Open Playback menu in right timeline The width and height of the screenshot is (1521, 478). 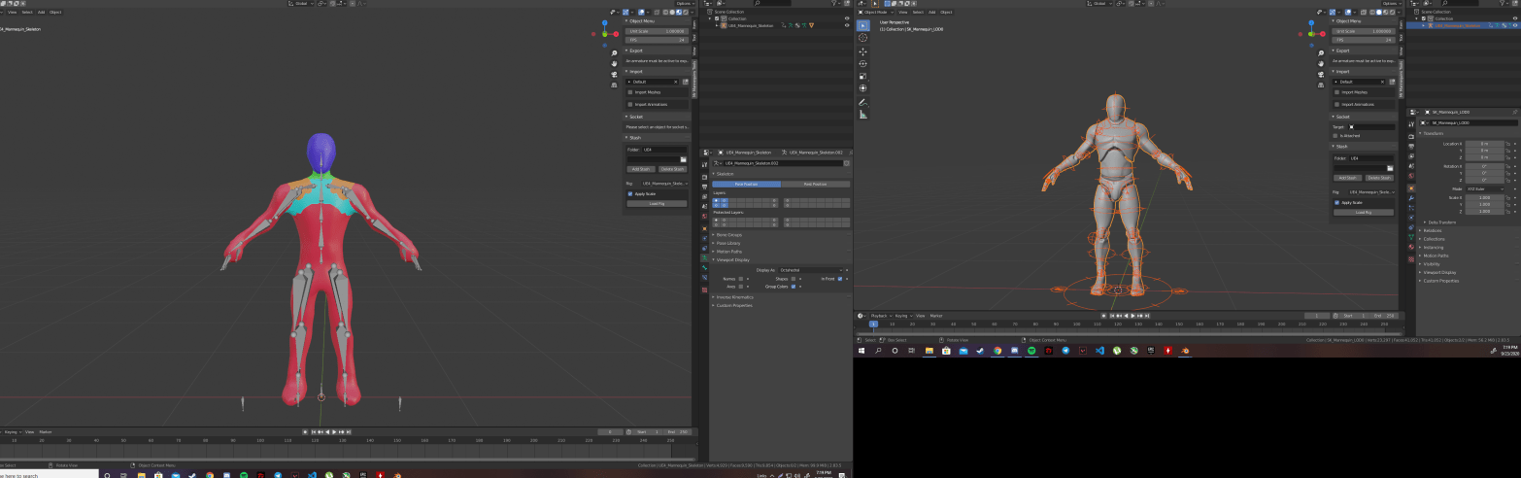pos(879,316)
